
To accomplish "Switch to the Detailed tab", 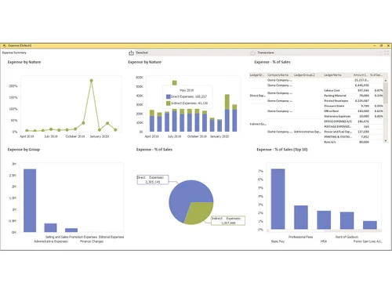I will (x=142, y=53).
